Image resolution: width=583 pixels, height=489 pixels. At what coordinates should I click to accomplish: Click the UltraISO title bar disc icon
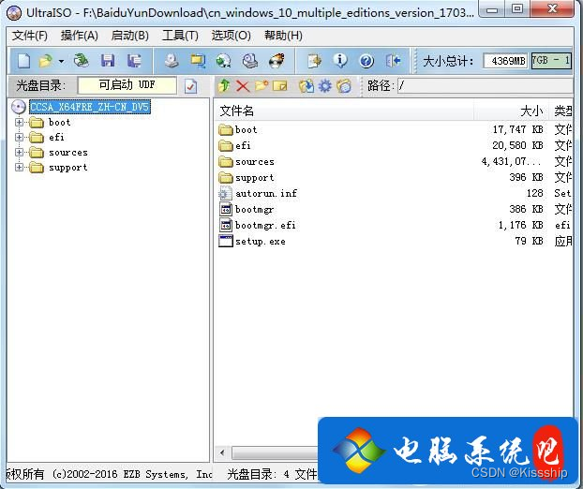click(14, 12)
